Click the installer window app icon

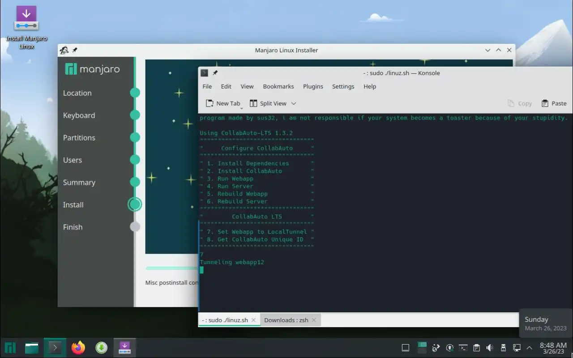[x=64, y=50]
